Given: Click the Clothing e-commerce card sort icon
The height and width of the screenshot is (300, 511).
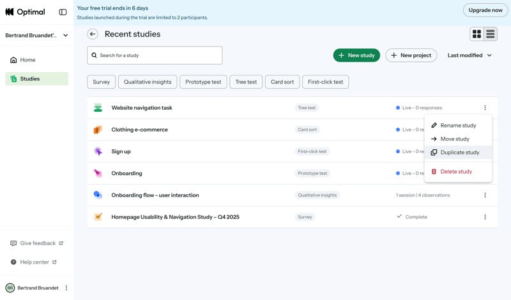Looking at the screenshot, I should (x=98, y=130).
